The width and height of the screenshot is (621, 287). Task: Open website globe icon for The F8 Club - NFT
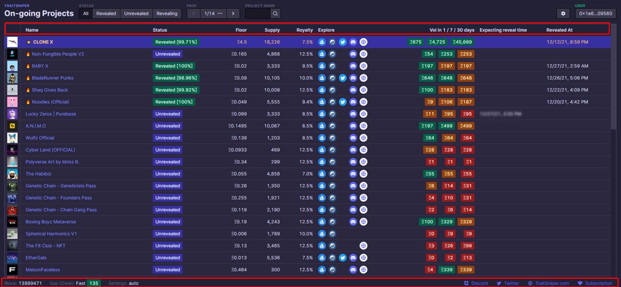tap(363, 246)
